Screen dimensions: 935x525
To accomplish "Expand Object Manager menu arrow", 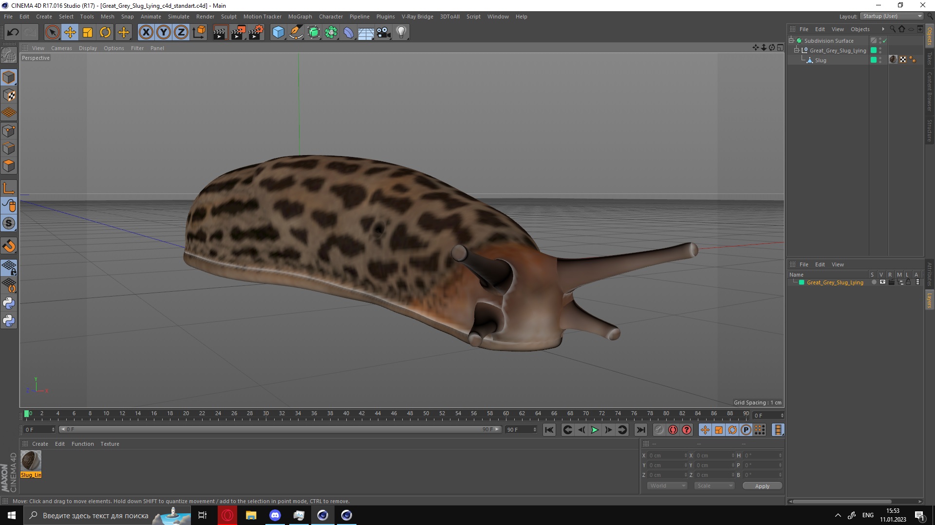I will [x=883, y=29].
